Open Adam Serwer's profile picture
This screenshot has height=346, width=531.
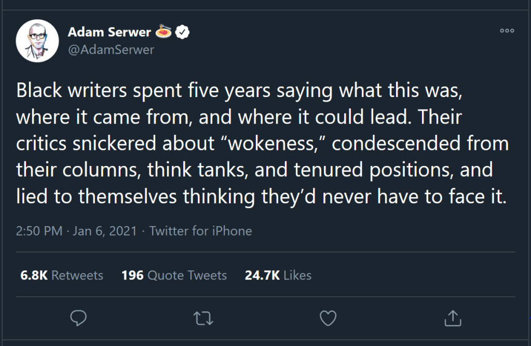coord(36,41)
